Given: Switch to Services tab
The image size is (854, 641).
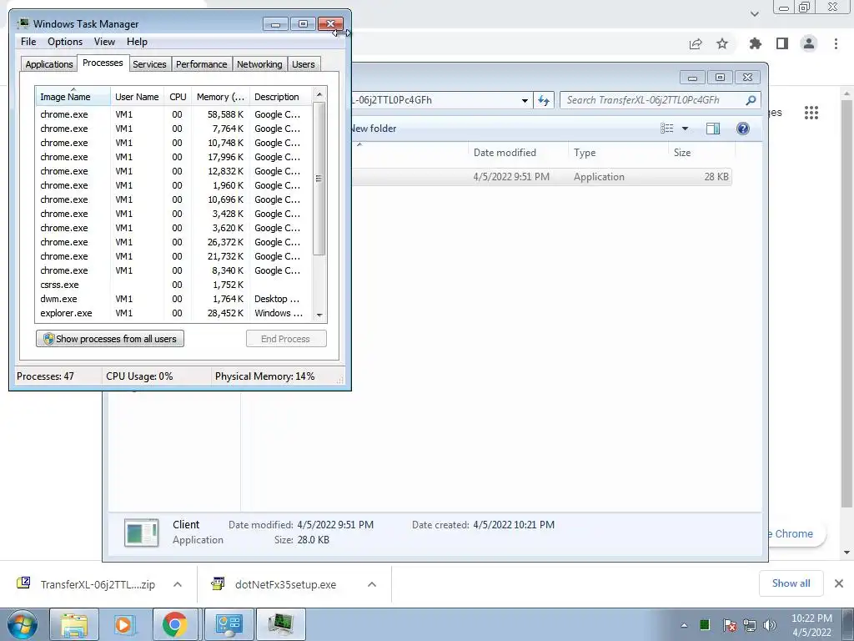Looking at the screenshot, I should pyautogui.click(x=149, y=64).
